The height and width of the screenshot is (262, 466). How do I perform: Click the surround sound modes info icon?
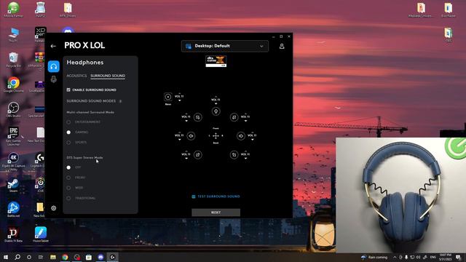pyautogui.click(x=120, y=101)
